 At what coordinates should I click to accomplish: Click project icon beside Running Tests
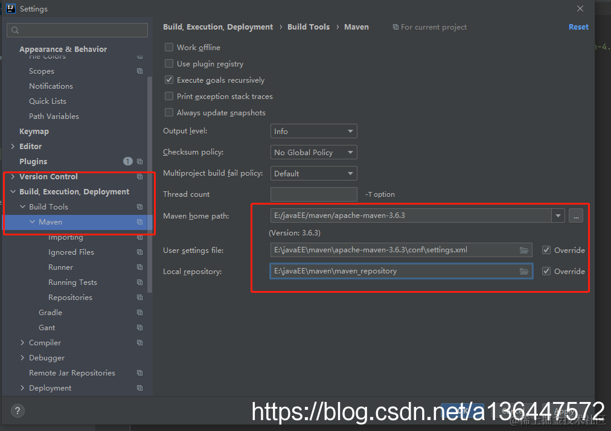[140, 282]
